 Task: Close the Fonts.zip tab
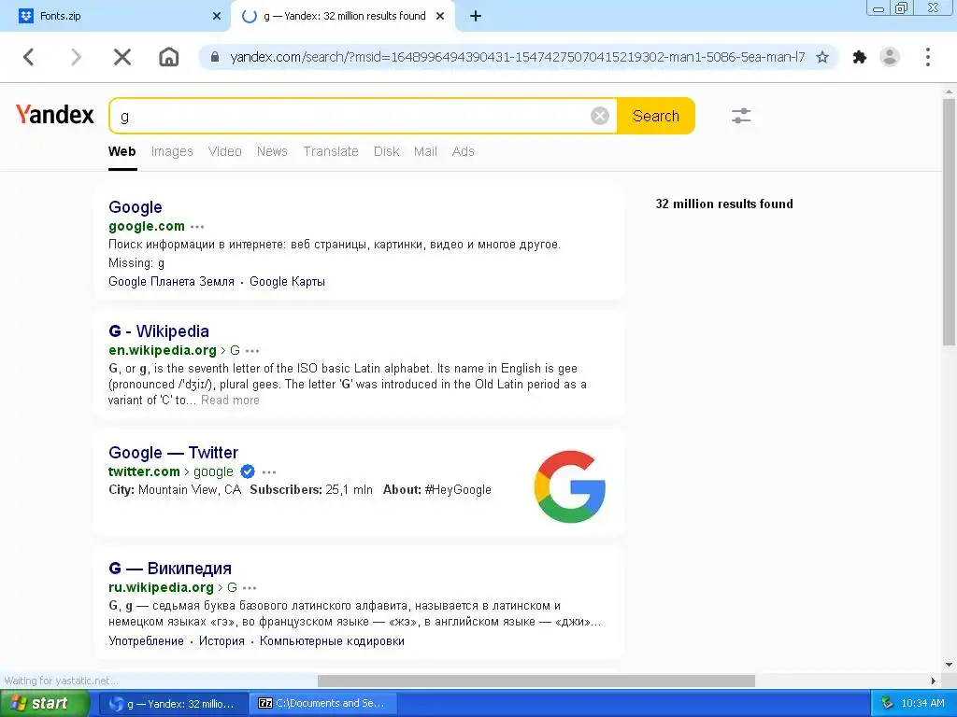point(217,17)
